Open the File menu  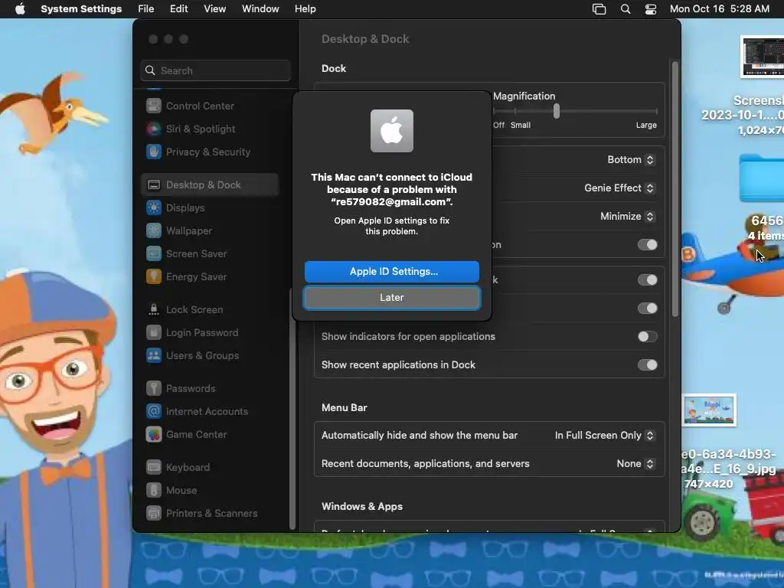(146, 9)
